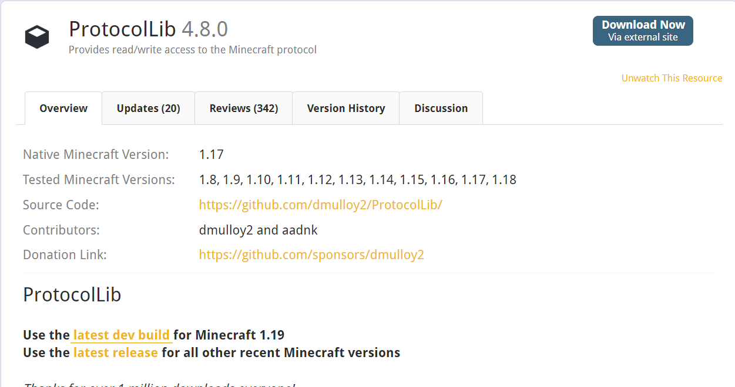Click Unwatch This Resource
735x387 pixels.
[x=672, y=78]
